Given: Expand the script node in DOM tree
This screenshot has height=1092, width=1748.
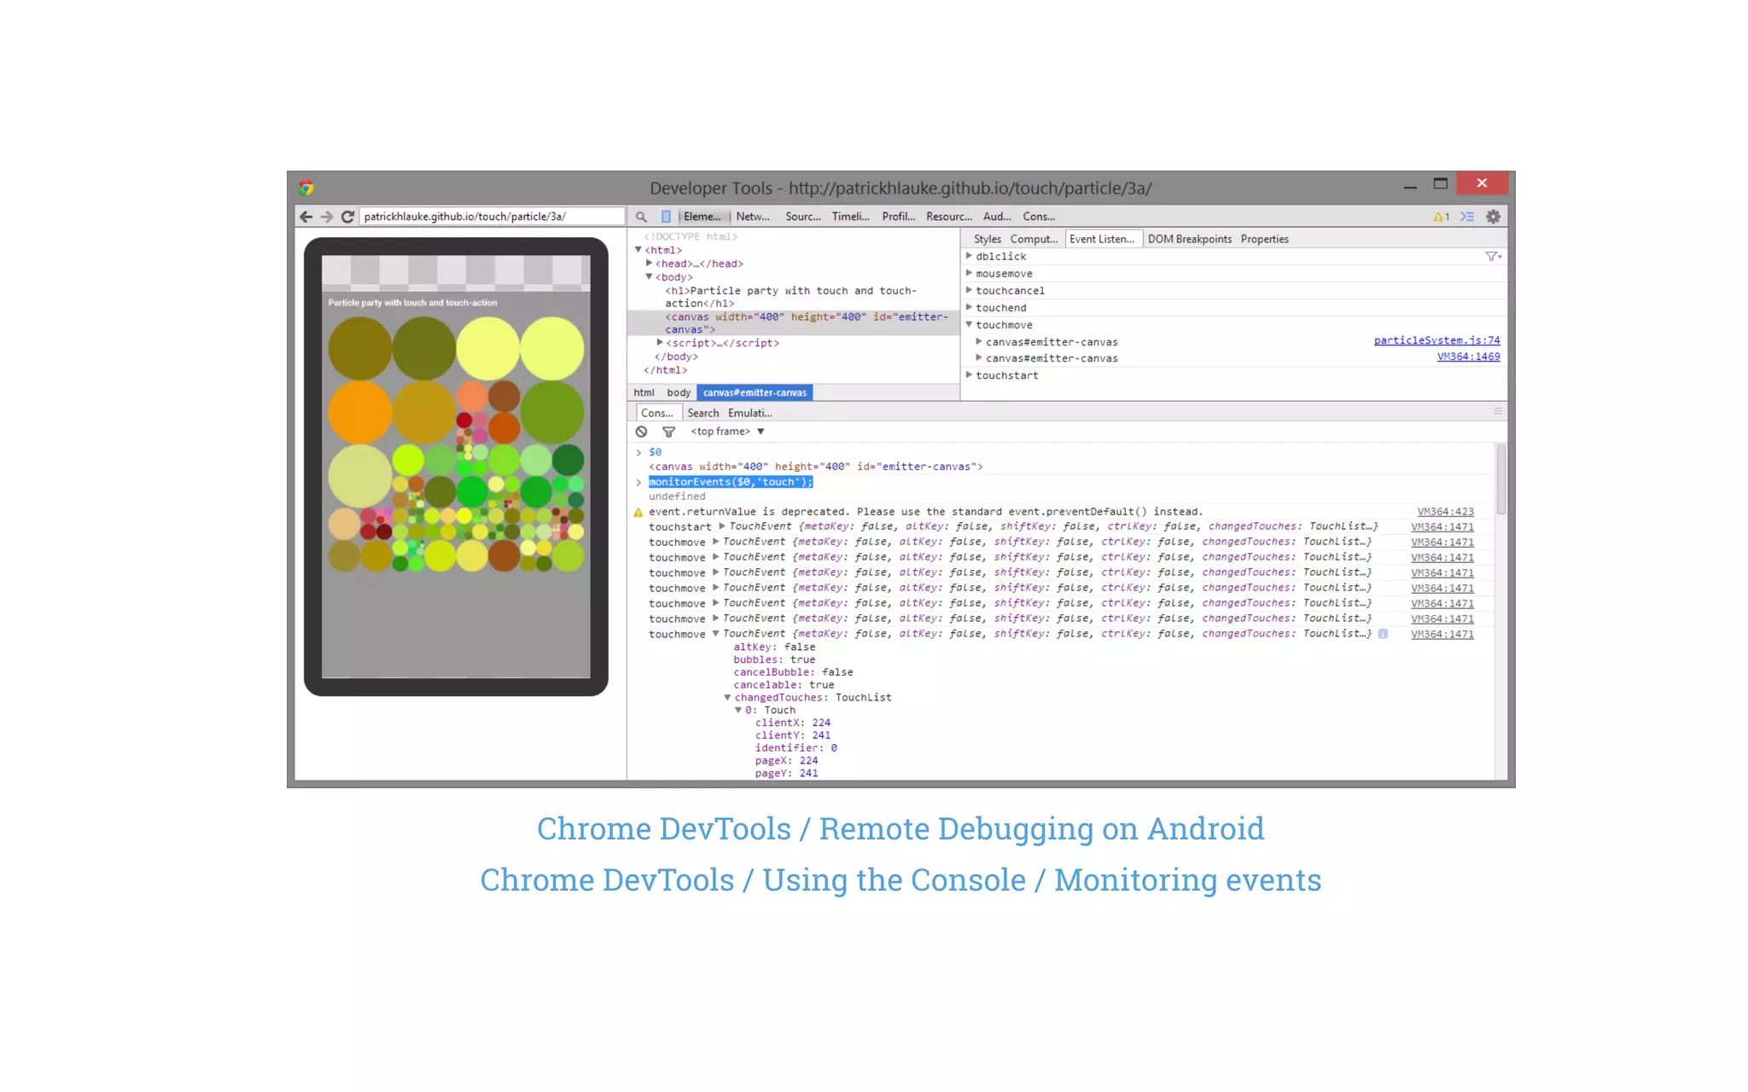Looking at the screenshot, I should coord(660,343).
